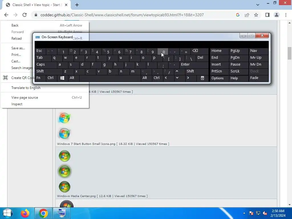Toggle left Alt key on keyboard
Viewport: 292px width, 219px height.
[74, 78]
